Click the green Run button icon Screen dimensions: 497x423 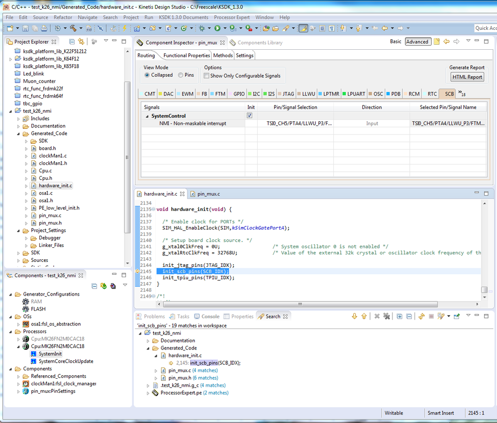(x=217, y=28)
